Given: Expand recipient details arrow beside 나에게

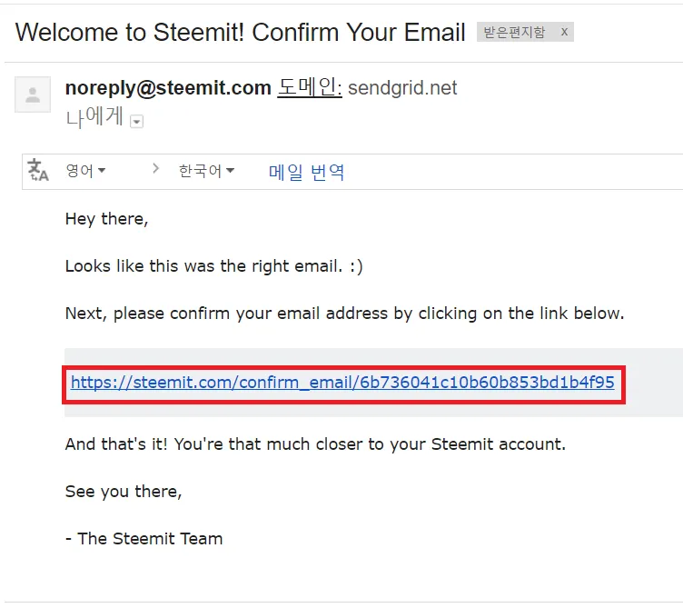Looking at the screenshot, I should click(137, 121).
